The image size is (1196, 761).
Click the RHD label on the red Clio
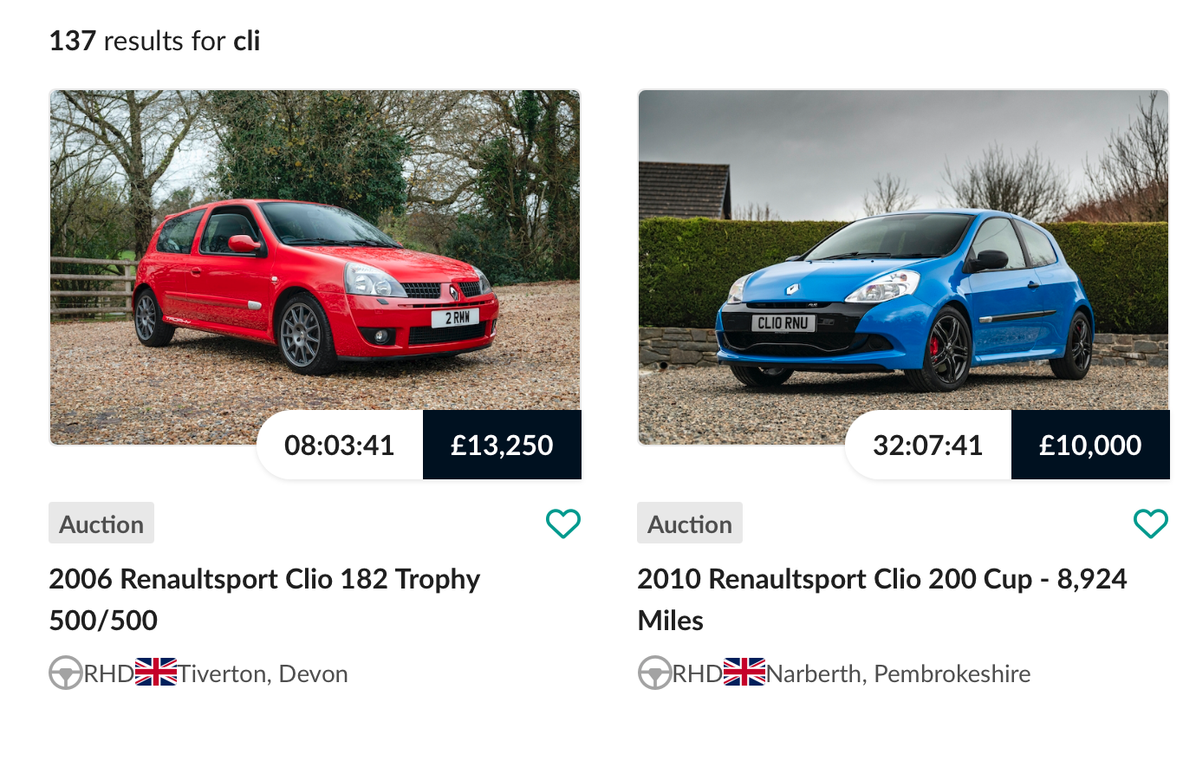coord(108,673)
